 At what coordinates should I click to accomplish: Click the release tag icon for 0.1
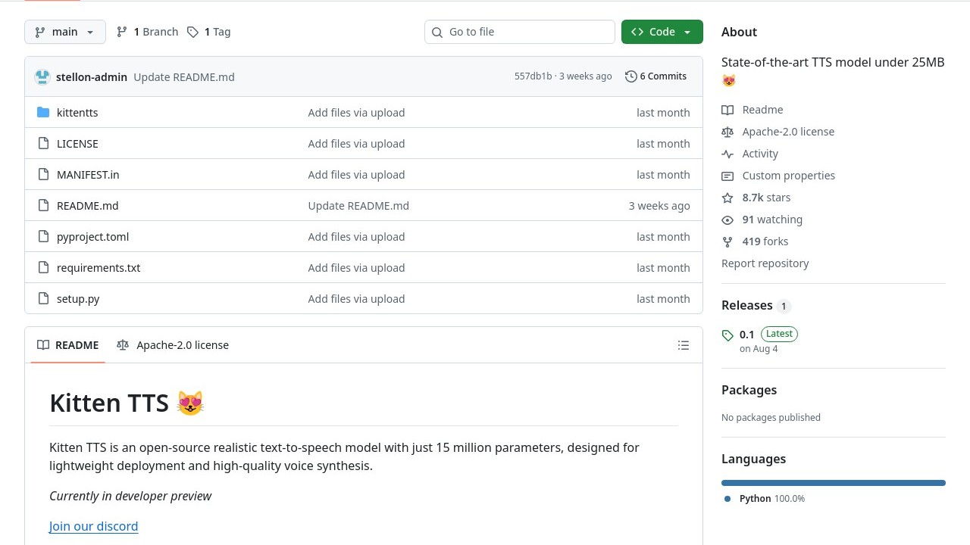coord(727,335)
